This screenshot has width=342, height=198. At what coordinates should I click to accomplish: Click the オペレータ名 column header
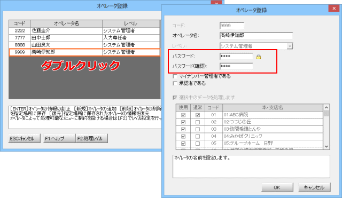(x=66, y=23)
